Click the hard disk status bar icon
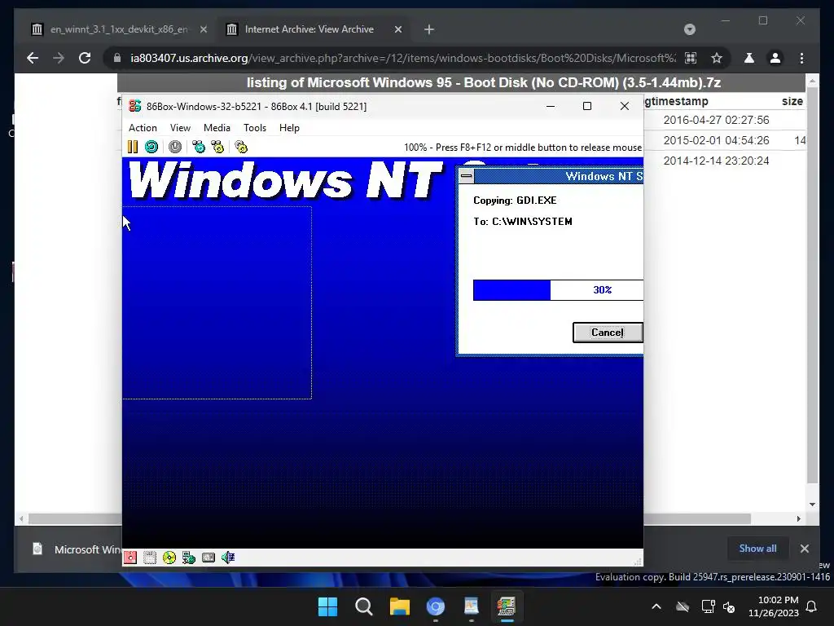 [208, 558]
